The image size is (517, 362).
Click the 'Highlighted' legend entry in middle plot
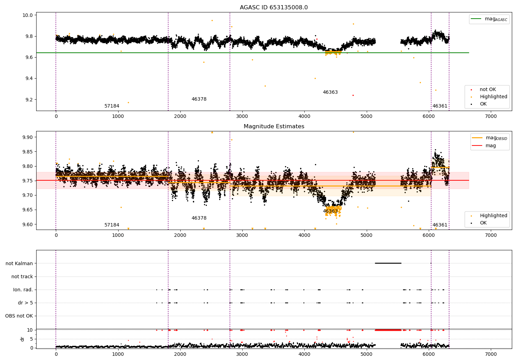[x=493, y=216]
